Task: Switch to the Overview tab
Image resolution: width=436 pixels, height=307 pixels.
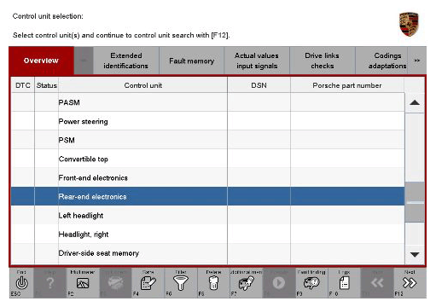Action: click(41, 61)
